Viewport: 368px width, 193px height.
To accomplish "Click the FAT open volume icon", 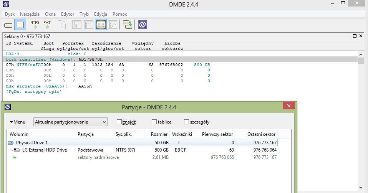I will click(x=47, y=25).
